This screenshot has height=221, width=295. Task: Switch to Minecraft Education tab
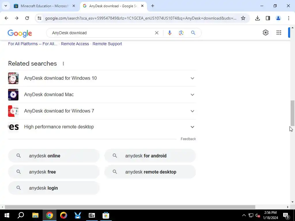[x=45, y=6]
